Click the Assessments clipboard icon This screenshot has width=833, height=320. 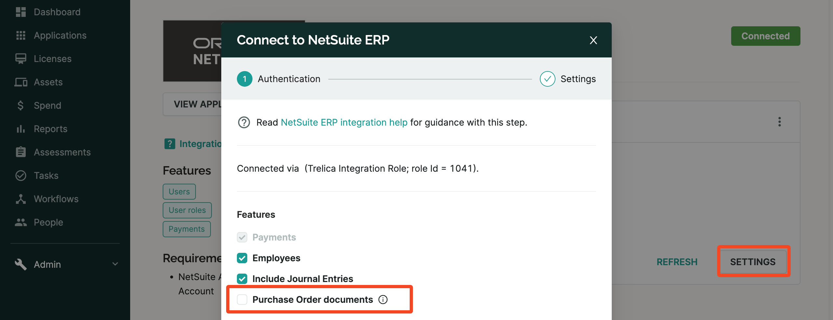[21, 152]
